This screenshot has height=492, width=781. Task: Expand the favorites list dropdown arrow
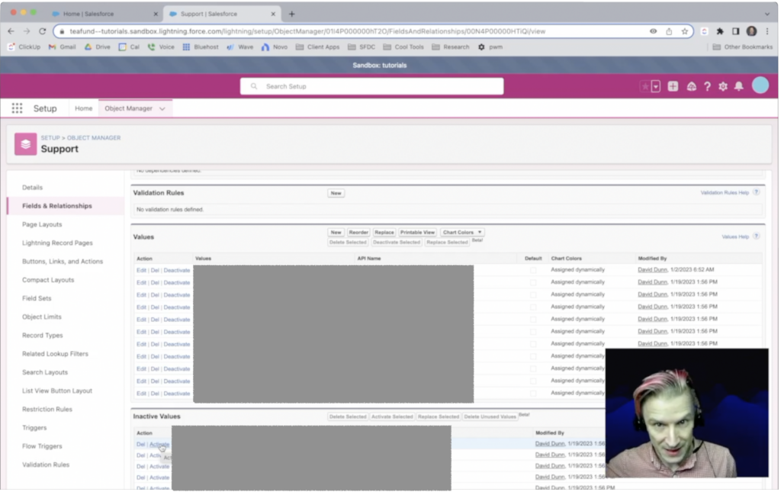tap(656, 86)
